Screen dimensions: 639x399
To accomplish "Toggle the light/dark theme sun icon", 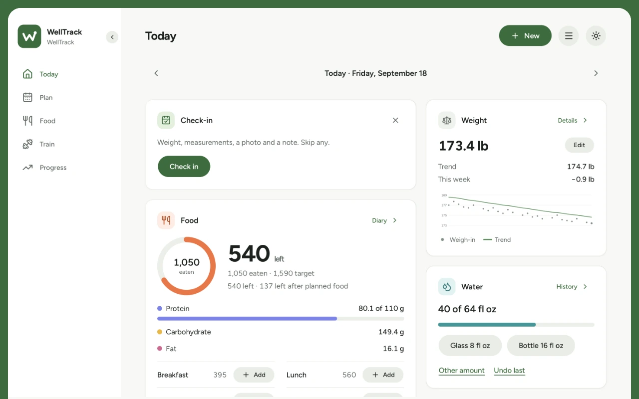I will (596, 36).
